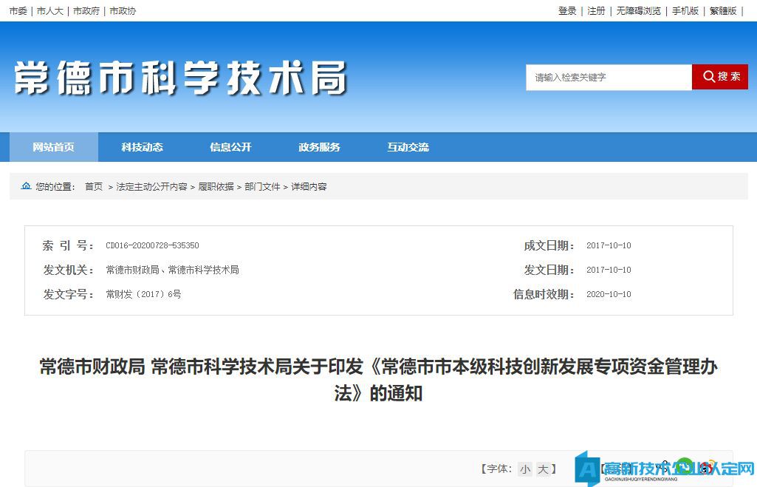Open the 信息公开 nav tab
The image size is (757, 487).
click(x=230, y=147)
